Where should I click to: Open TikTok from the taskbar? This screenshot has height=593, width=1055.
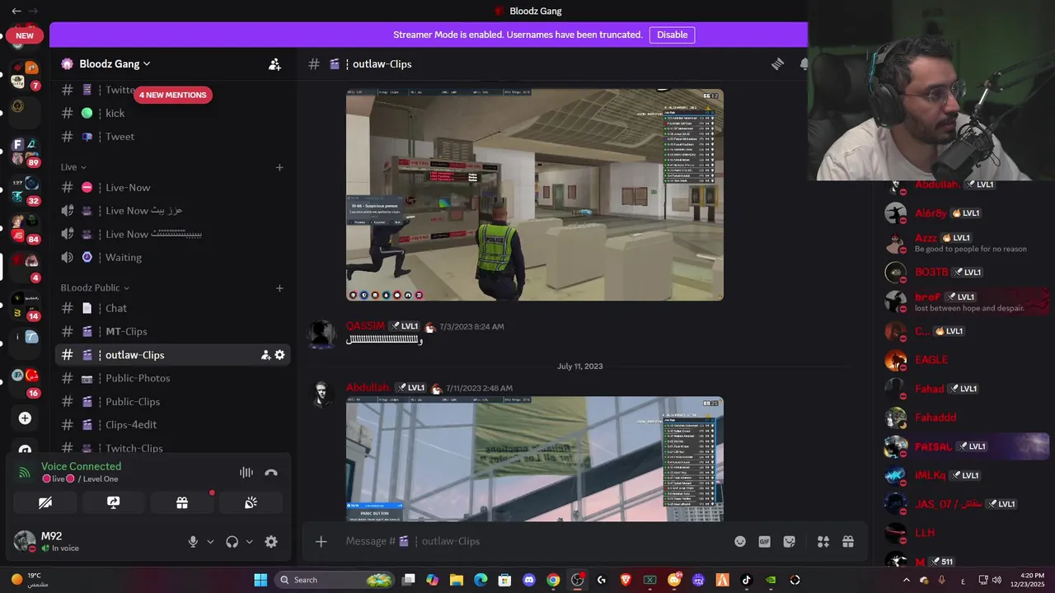click(746, 580)
